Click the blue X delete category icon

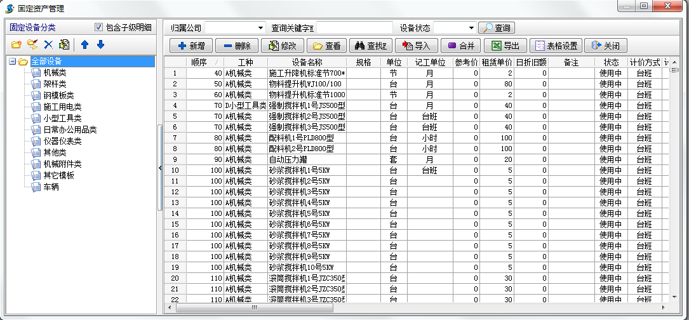(x=48, y=44)
